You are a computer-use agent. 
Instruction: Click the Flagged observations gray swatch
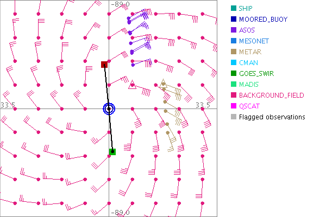[233, 117]
